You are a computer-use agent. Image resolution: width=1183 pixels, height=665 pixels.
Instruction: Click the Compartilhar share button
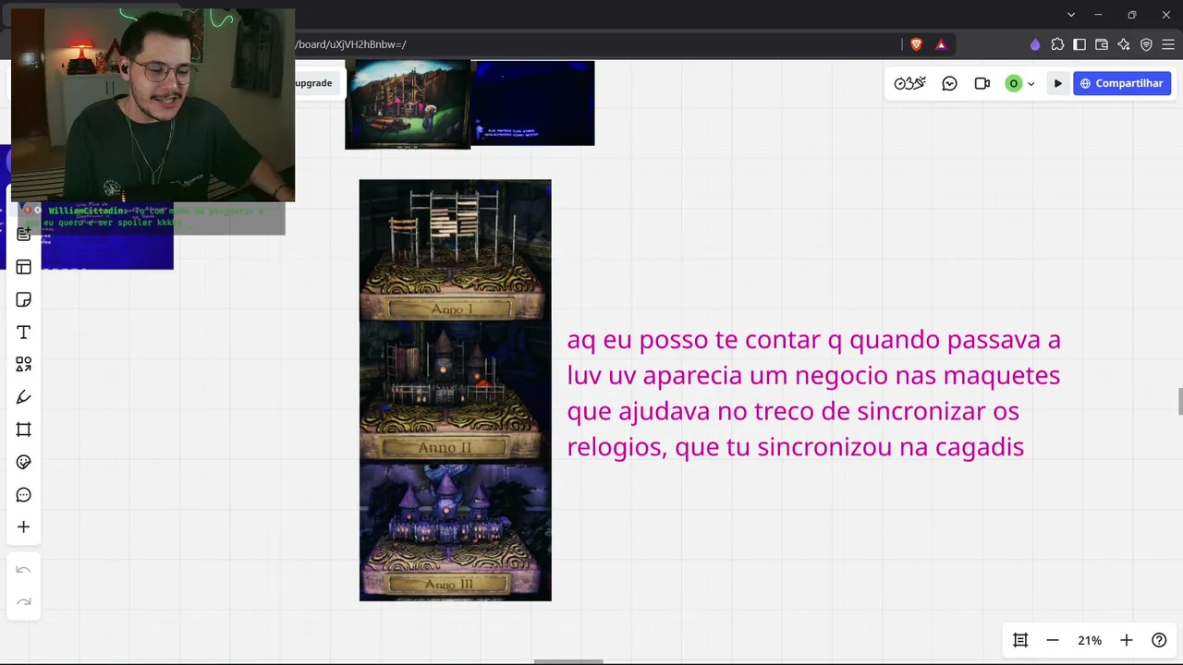point(1122,83)
